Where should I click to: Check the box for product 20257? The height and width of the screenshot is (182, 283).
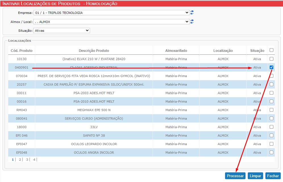tap(271, 84)
